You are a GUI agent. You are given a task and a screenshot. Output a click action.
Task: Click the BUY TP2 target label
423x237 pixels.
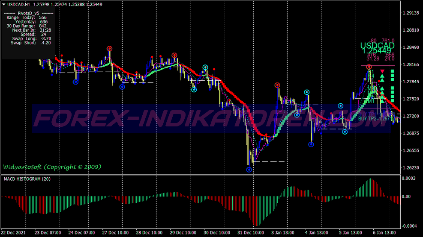click(x=378, y=119)
